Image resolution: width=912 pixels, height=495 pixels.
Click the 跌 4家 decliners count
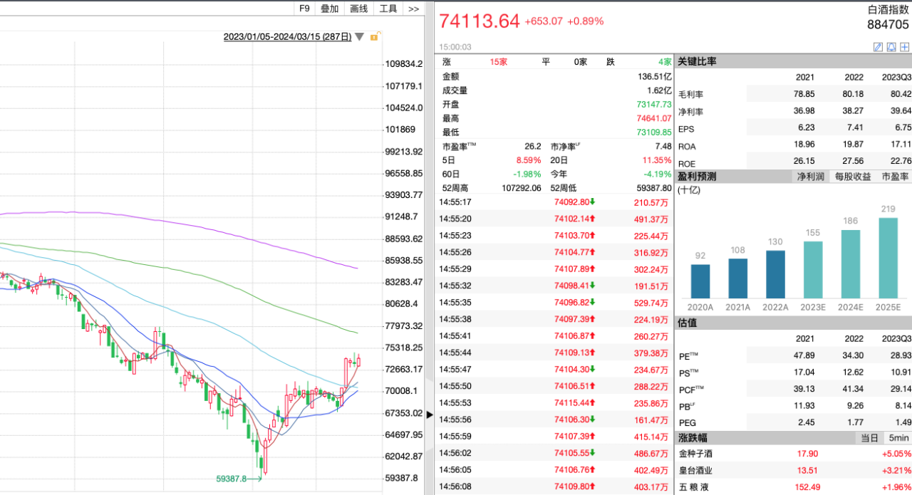pyautogui.click(x=665, y=62)
